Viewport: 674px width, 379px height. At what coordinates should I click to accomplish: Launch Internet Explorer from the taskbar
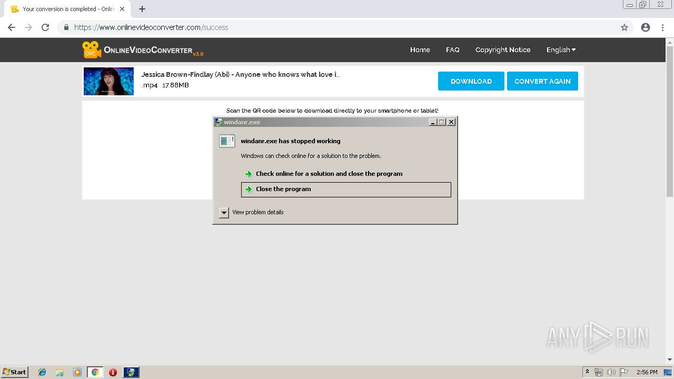[x=42, y=372]
